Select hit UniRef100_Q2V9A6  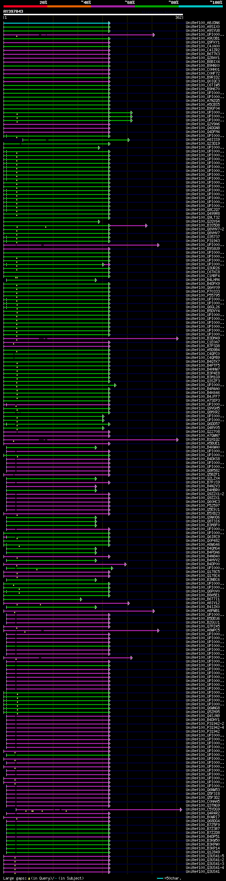[203, 124]
